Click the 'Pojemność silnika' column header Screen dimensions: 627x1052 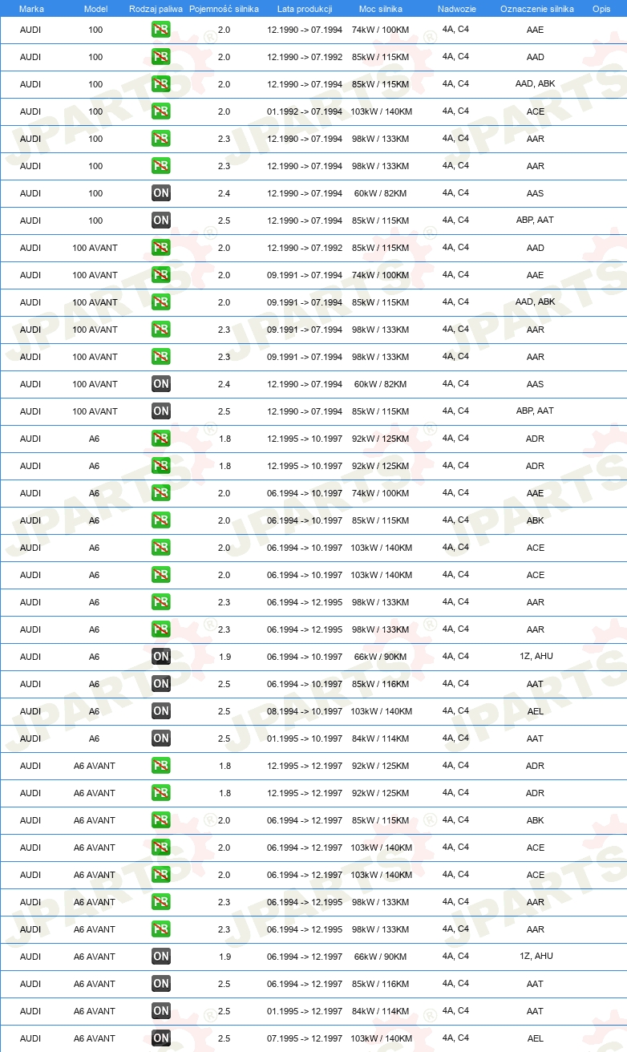(x=224, y=9)
